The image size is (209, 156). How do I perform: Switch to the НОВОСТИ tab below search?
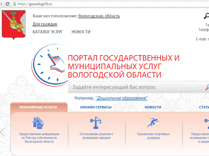(x=153, y=107)
